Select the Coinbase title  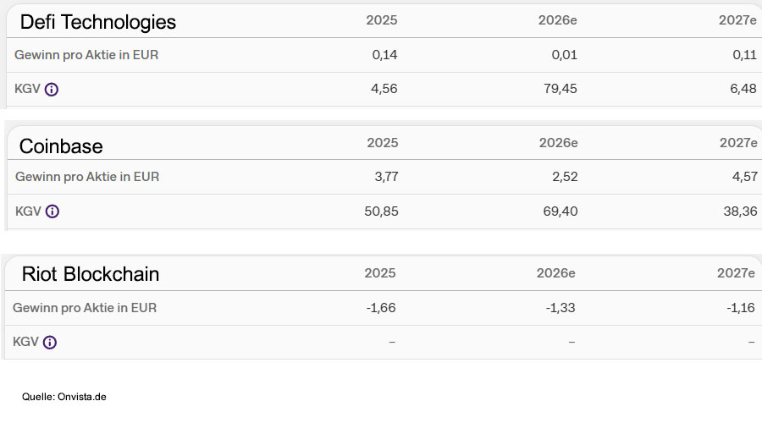coord(61,146)
